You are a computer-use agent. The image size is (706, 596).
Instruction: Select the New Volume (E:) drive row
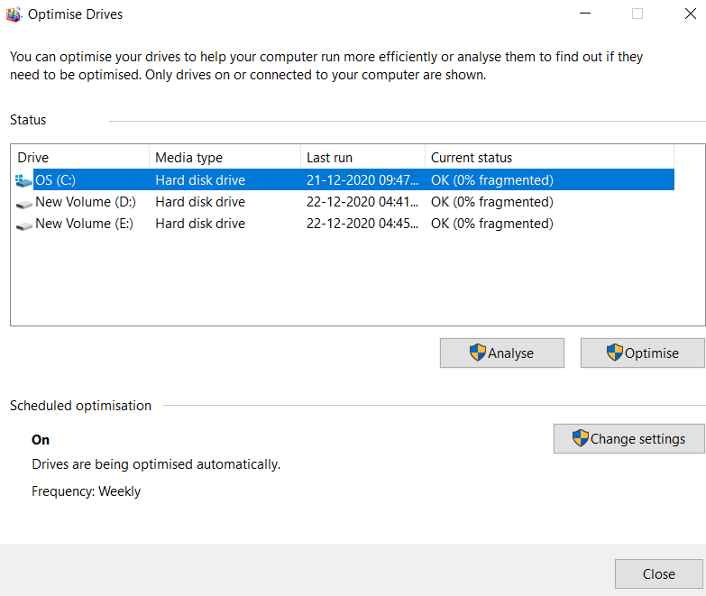pos(344,224)
